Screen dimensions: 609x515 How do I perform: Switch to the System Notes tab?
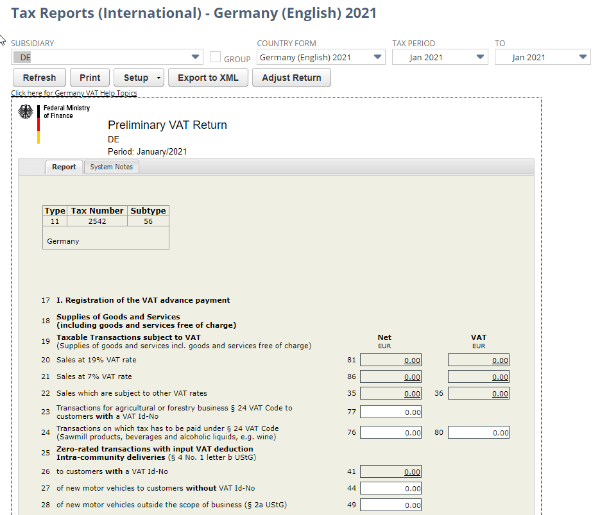coord(111,166)
